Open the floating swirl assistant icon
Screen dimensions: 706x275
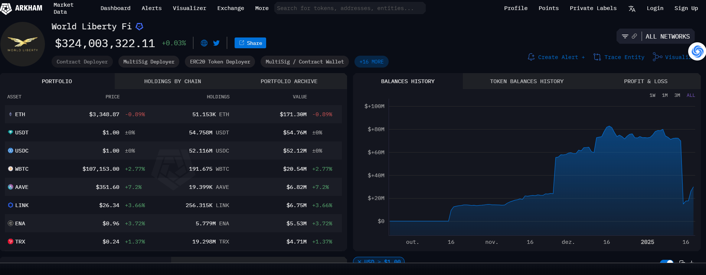[x=697, y=51]
